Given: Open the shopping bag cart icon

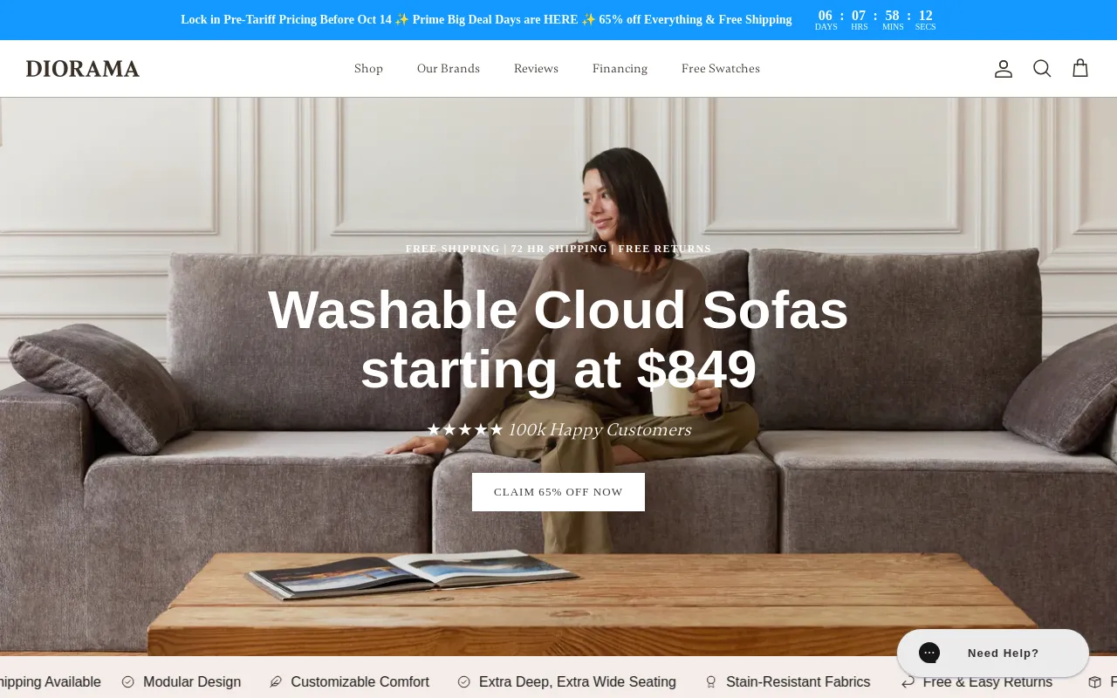Looking at the screenshot, I should [1080, 68].
